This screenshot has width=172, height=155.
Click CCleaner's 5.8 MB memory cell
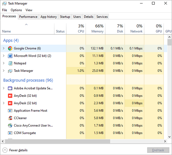[95, 118]
